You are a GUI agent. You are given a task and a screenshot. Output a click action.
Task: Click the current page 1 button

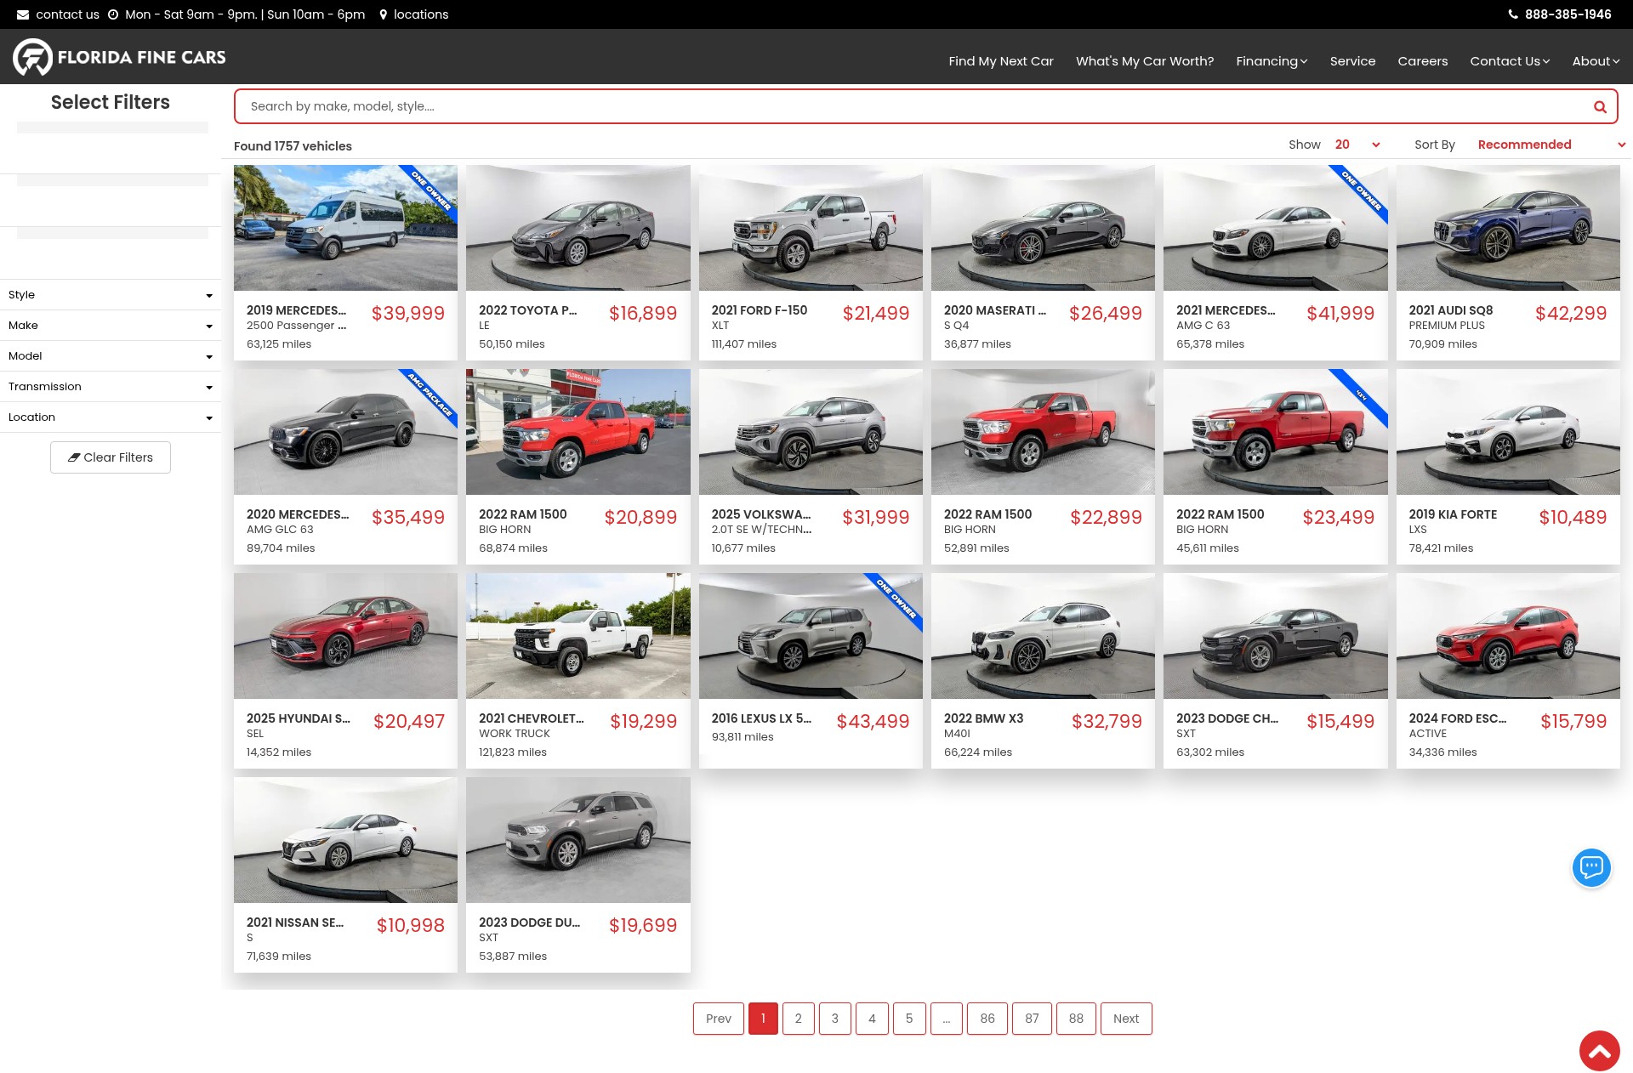[x=763, y=1019]
